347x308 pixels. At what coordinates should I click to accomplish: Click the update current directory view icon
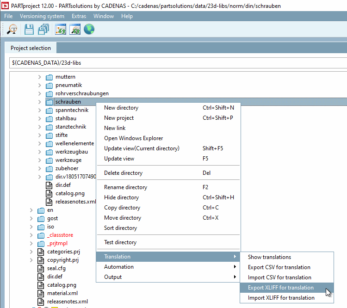[61, 30]
